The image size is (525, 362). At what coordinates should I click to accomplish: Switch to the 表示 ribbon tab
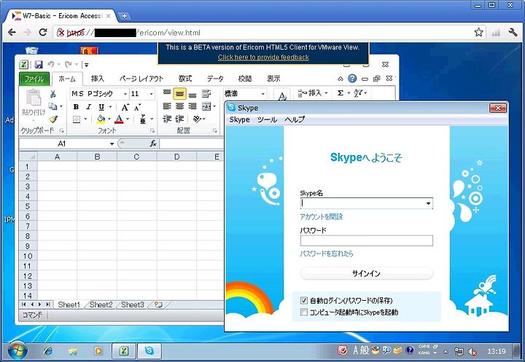pos(273,79)
